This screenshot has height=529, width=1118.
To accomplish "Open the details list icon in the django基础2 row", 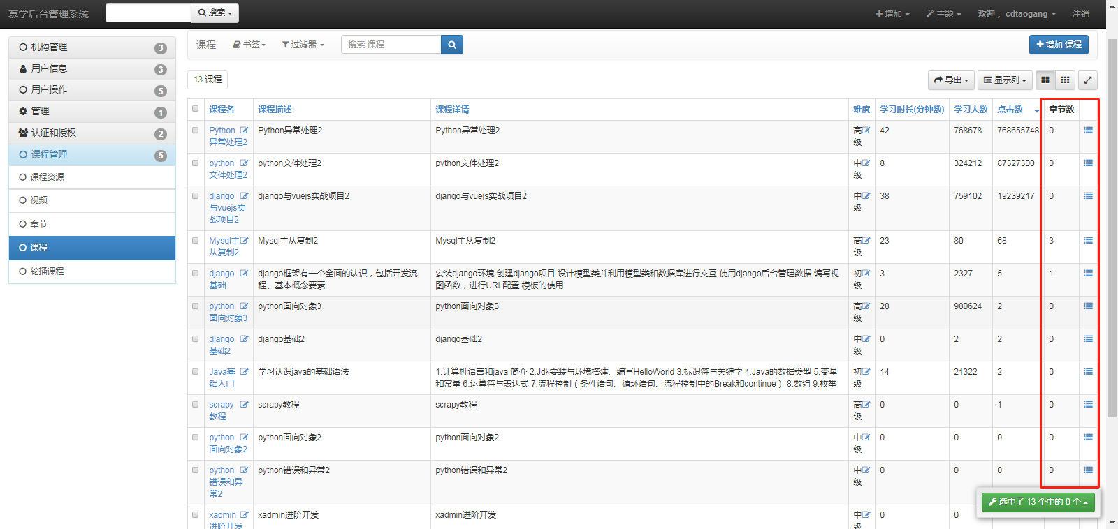I will 1088,339.
